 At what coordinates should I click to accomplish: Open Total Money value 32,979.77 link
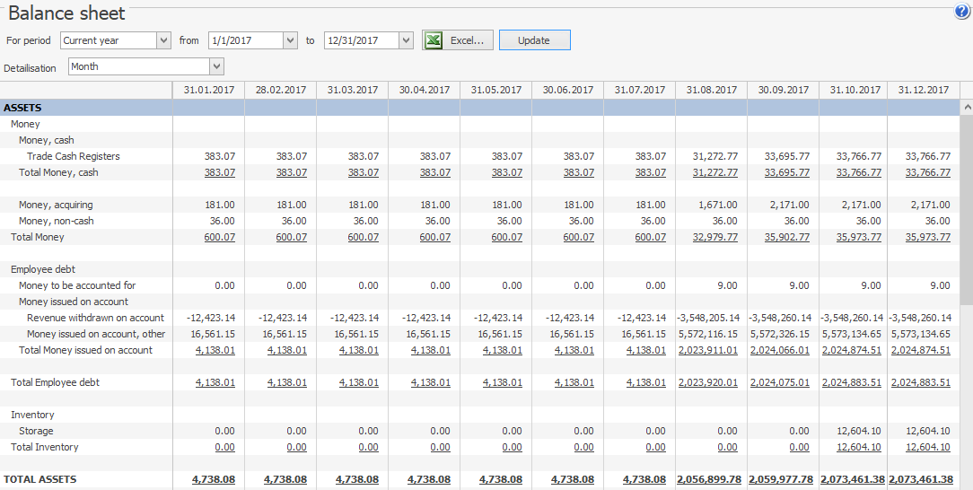(715, 237)
